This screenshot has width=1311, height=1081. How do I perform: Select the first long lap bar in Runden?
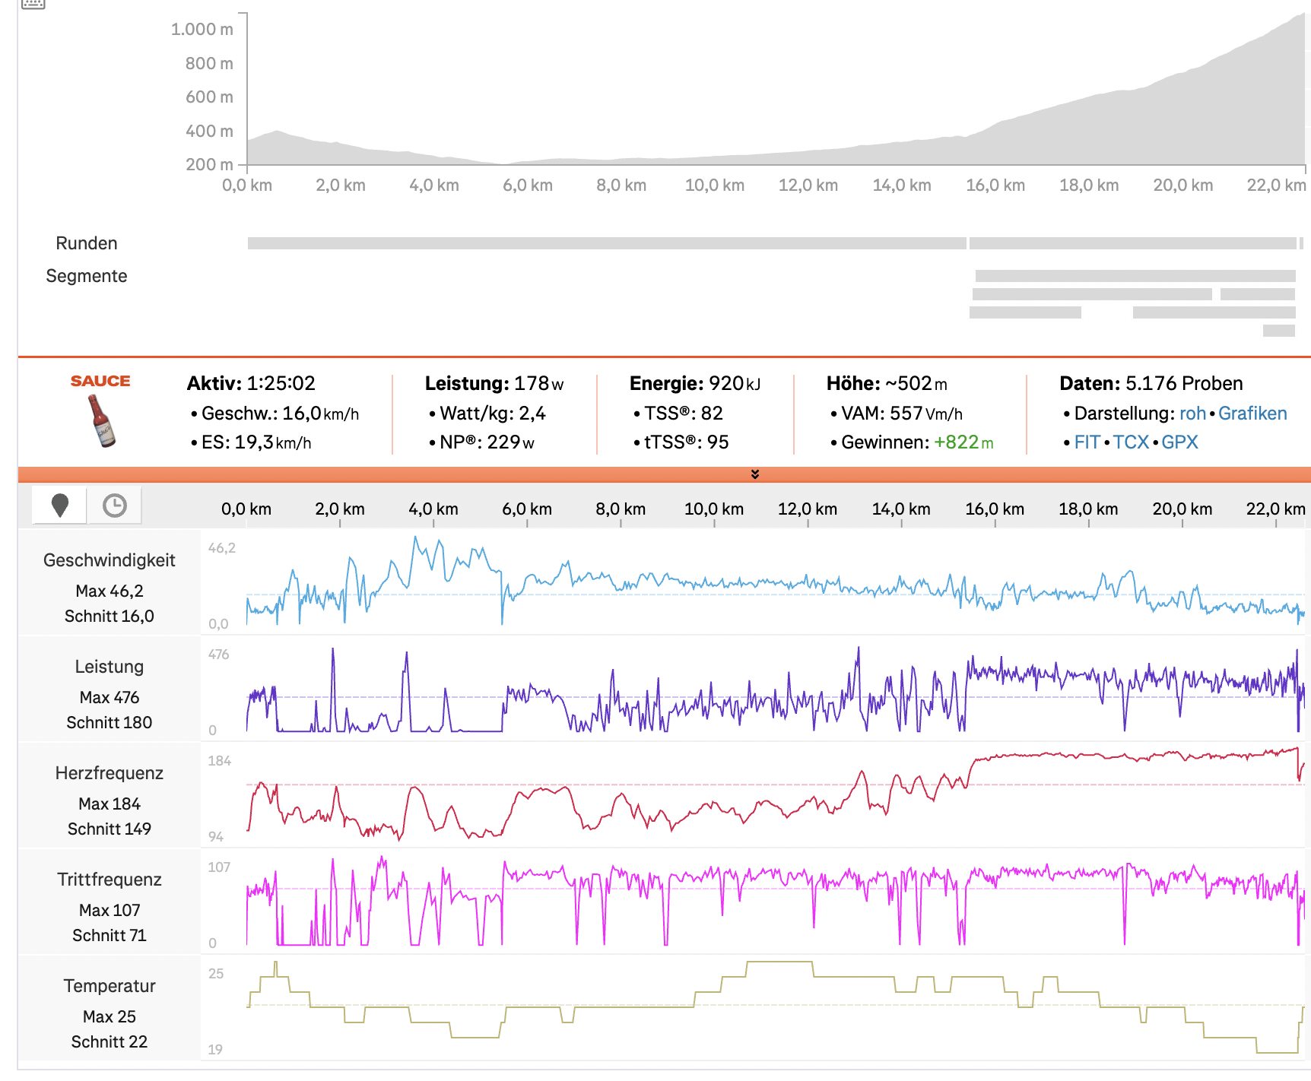607,243
